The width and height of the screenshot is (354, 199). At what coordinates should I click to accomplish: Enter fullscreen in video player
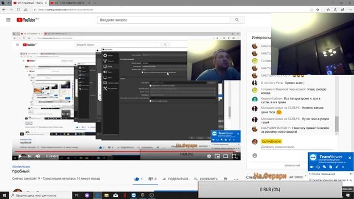[234, 156]
